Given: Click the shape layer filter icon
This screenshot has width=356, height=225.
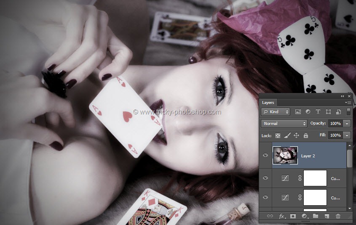Looking at the screenshot, I should [328, 112].
